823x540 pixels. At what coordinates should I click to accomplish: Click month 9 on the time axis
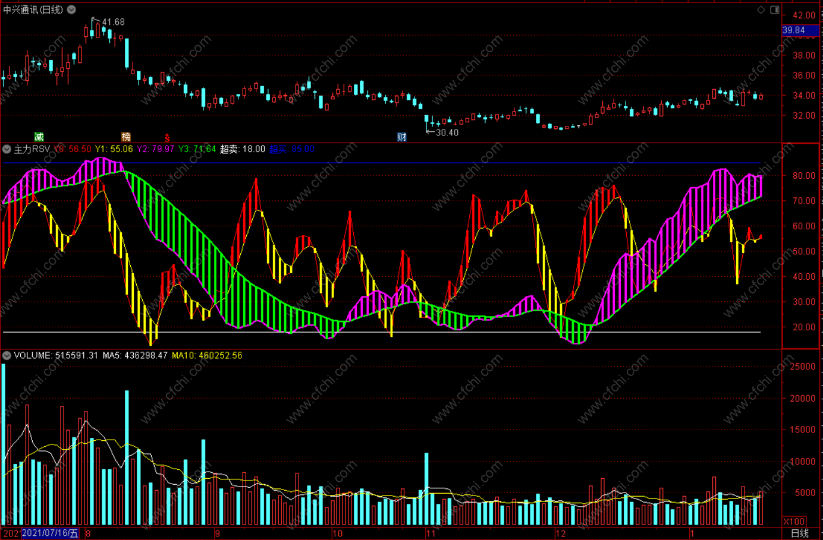point(218,533)
